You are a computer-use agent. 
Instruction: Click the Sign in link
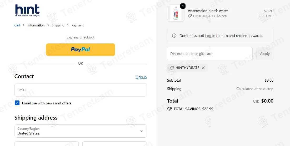tap(141, 77)
